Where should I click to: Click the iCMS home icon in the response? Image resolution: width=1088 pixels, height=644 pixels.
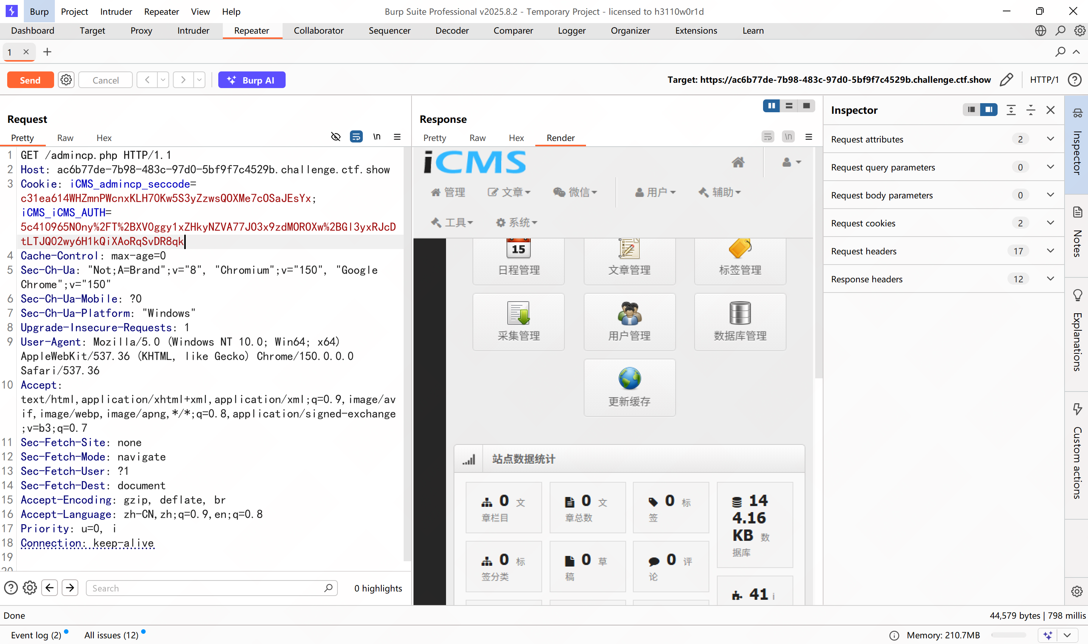coord(738,162)
